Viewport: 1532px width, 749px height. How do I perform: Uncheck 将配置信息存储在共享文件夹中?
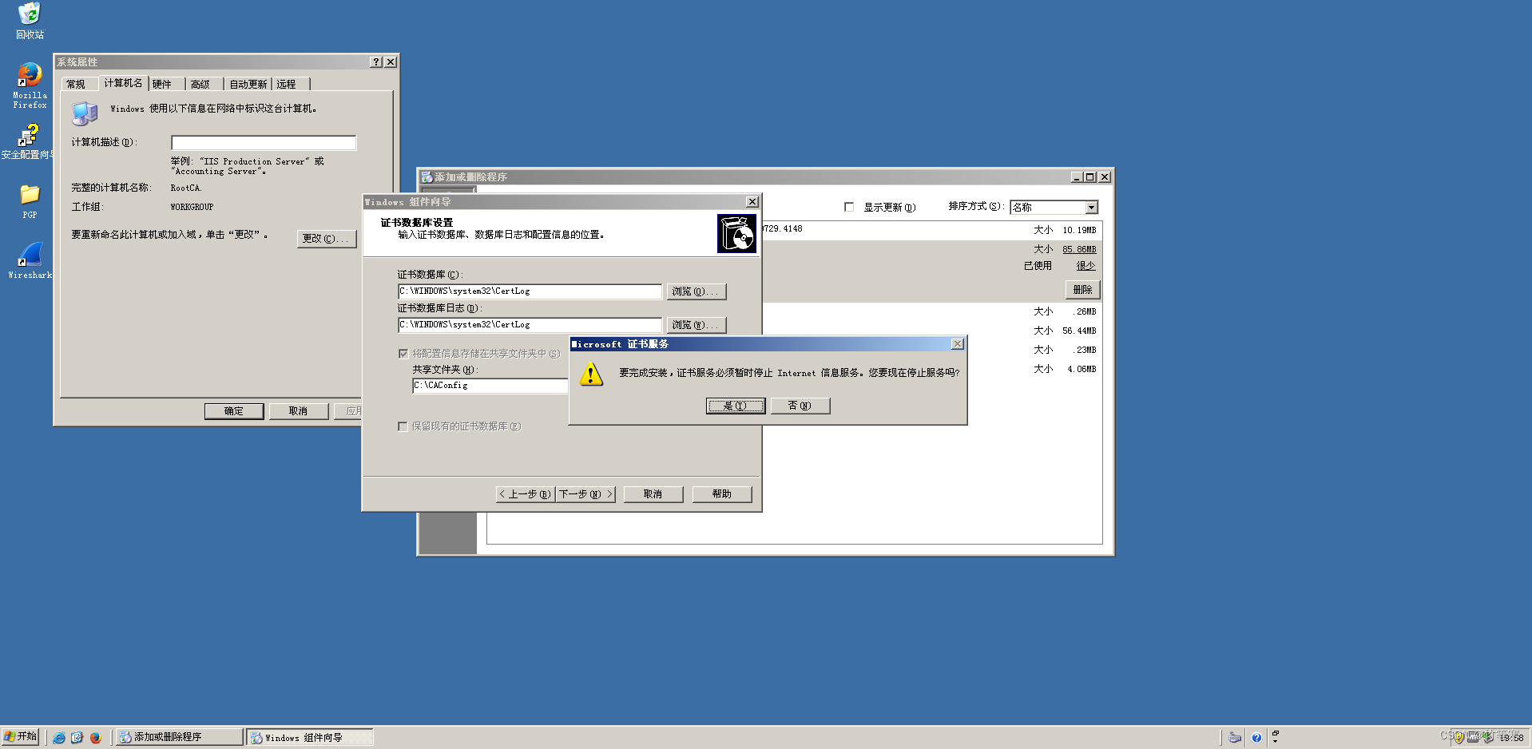(403, 353)
